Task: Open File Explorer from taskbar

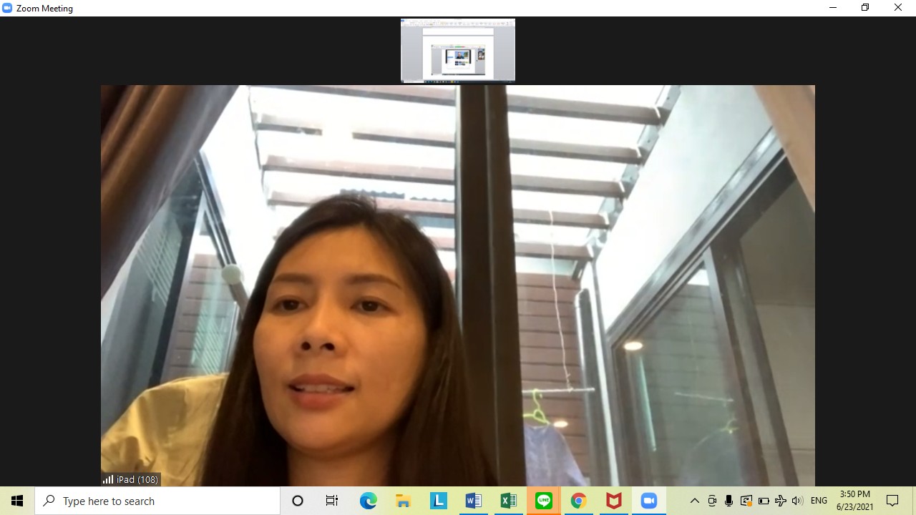Action: tap(403, 501)
